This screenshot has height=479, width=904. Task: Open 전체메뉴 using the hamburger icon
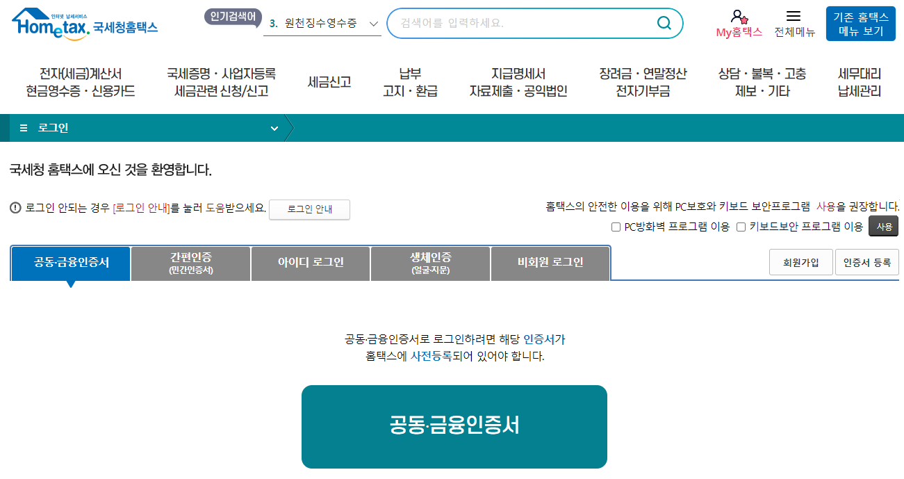coord(794,15)
